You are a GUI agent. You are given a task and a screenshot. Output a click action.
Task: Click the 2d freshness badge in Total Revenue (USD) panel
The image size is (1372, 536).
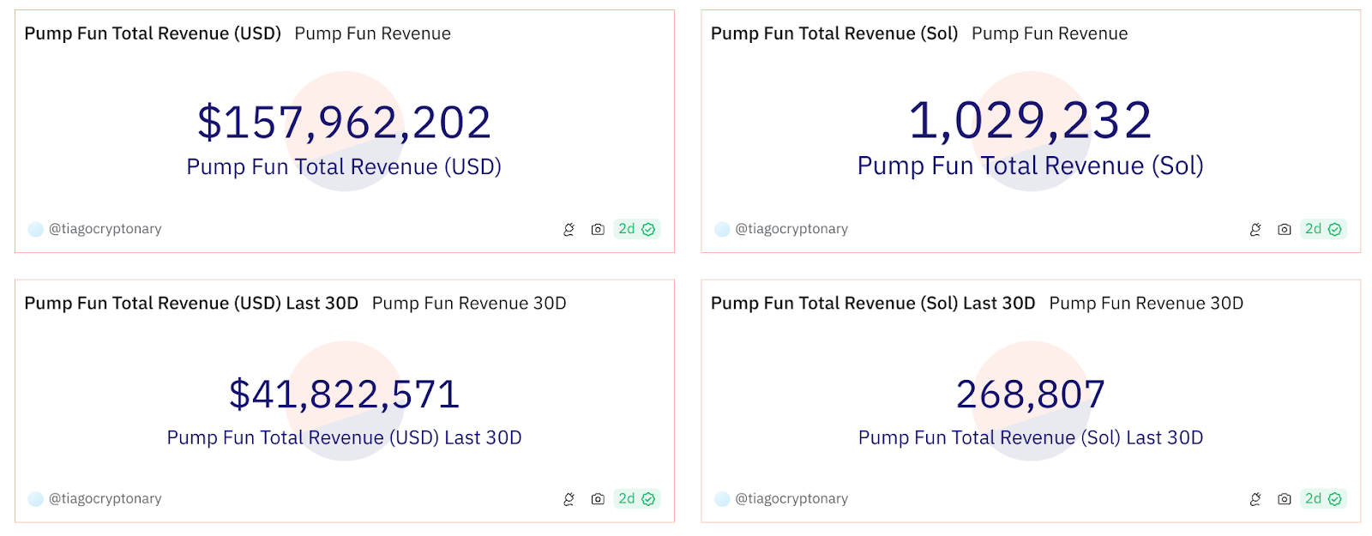click(636, 229)
